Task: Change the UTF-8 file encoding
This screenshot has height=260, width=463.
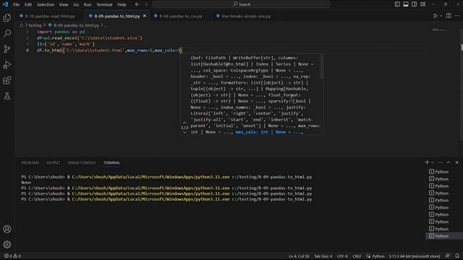Action: pyautogui.click(x=342, y=256)
